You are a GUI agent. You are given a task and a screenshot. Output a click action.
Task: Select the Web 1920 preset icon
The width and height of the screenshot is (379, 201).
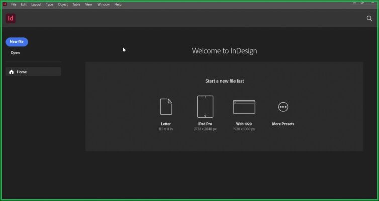[x=244, y=107]
